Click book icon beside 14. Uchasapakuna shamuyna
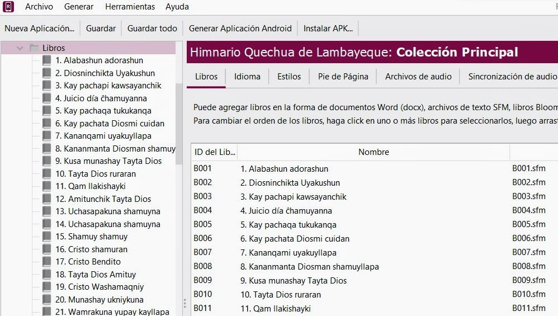 tap(46, 224)
